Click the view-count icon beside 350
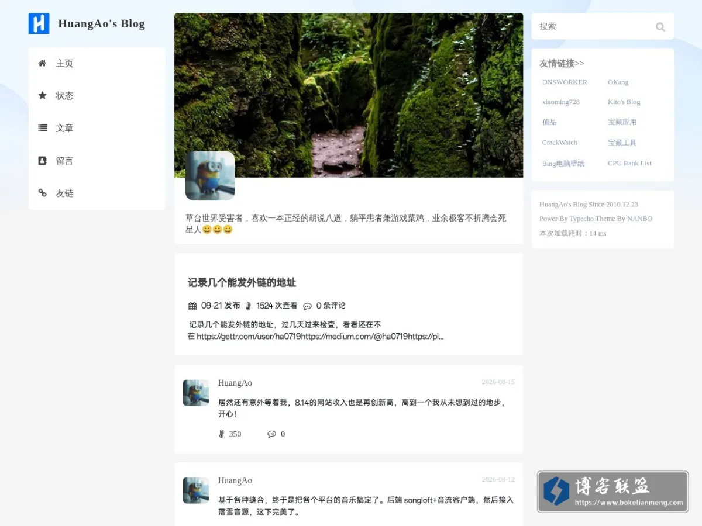The height and width of the screenshot is (526, 702). point(221,434)
